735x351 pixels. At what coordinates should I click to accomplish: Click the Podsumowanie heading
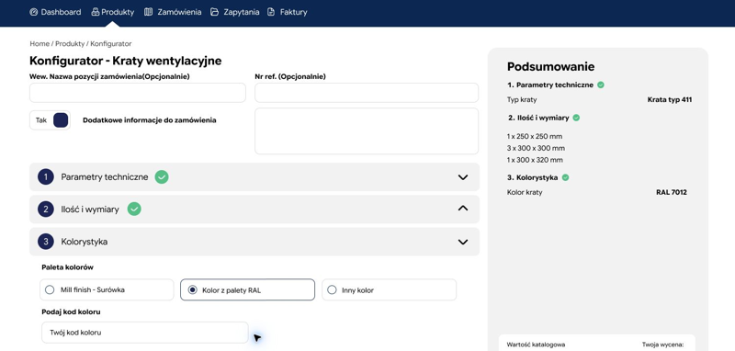tap(550, 66)
